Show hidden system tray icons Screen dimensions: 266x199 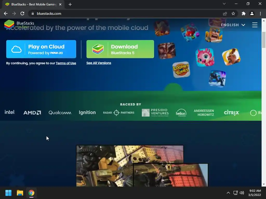[228, 193]
